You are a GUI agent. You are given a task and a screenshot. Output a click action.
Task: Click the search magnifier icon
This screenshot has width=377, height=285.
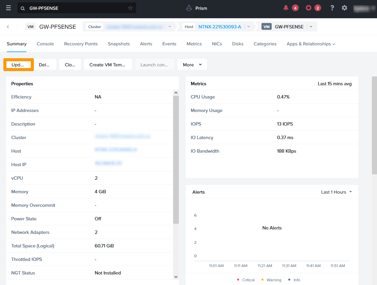pos(23,8)
